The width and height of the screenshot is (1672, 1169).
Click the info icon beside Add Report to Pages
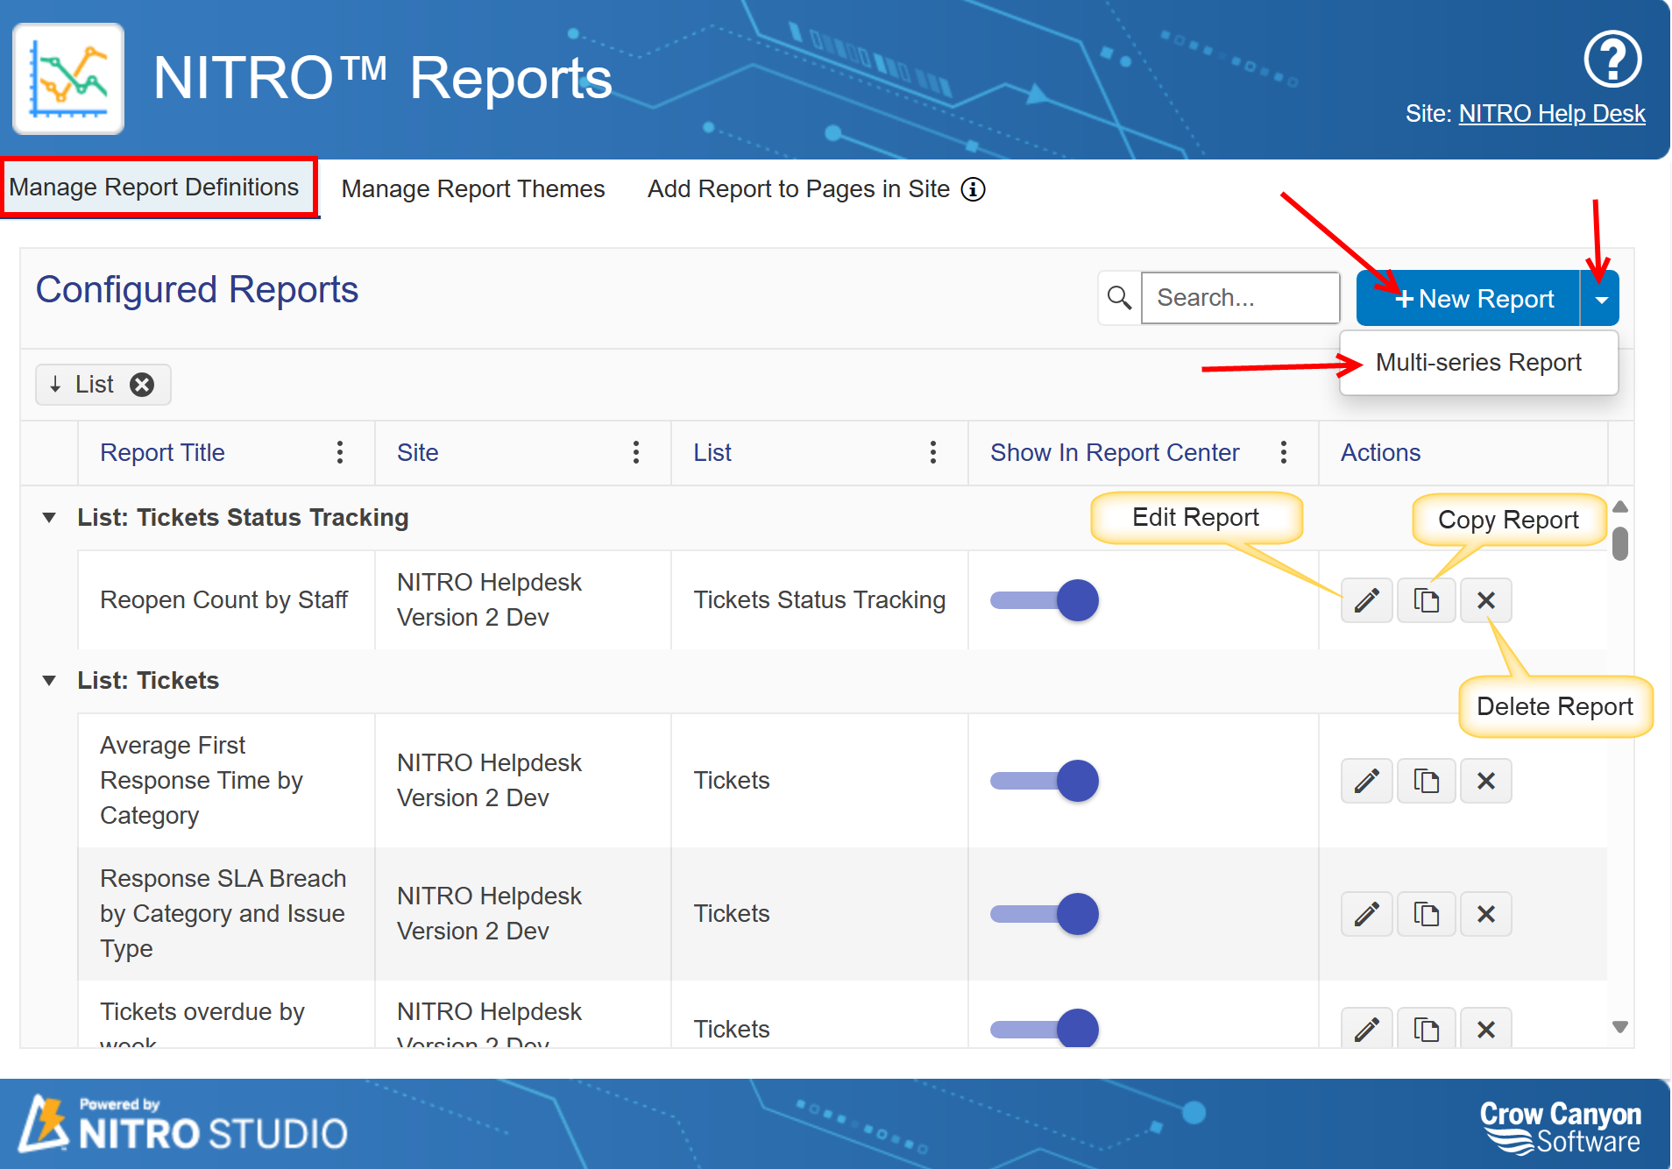click(973, 189)
